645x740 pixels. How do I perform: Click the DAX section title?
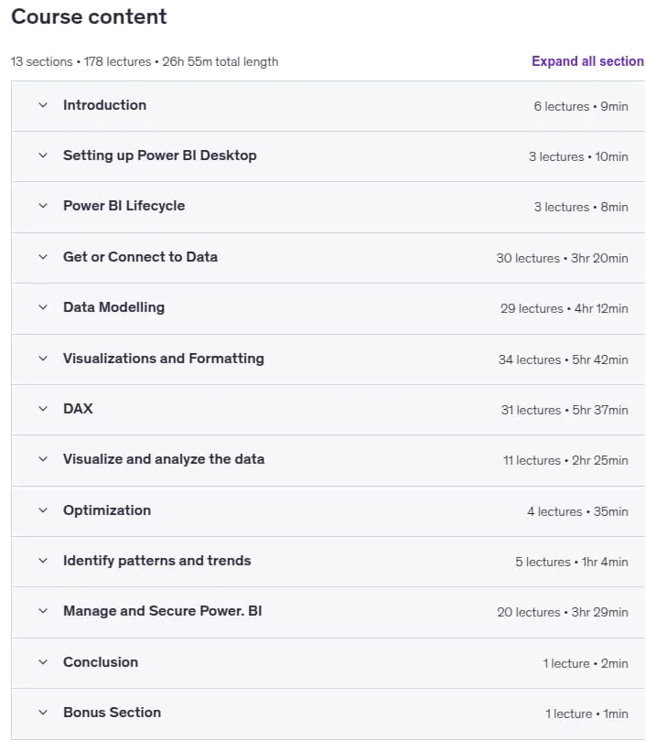point(78,409)
